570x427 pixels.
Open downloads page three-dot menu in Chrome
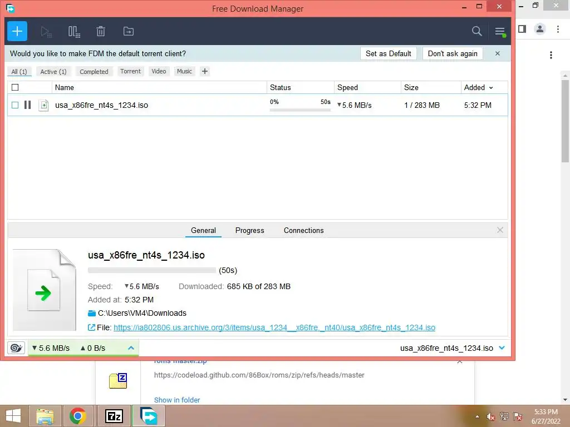[x=551, y=55]
